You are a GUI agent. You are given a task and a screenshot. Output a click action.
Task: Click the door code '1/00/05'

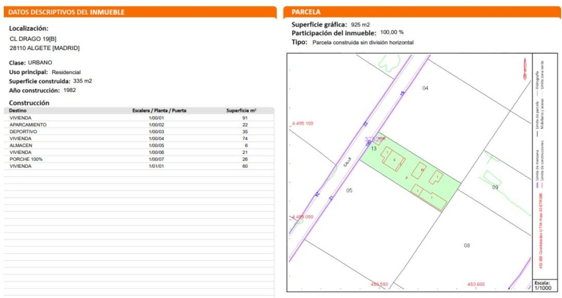point(157,145)
